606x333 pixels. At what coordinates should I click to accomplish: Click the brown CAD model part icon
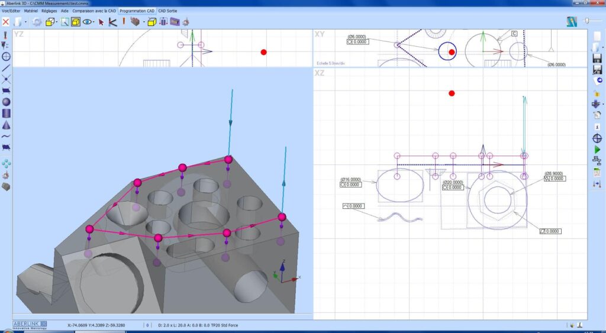[x=135, y=22]
